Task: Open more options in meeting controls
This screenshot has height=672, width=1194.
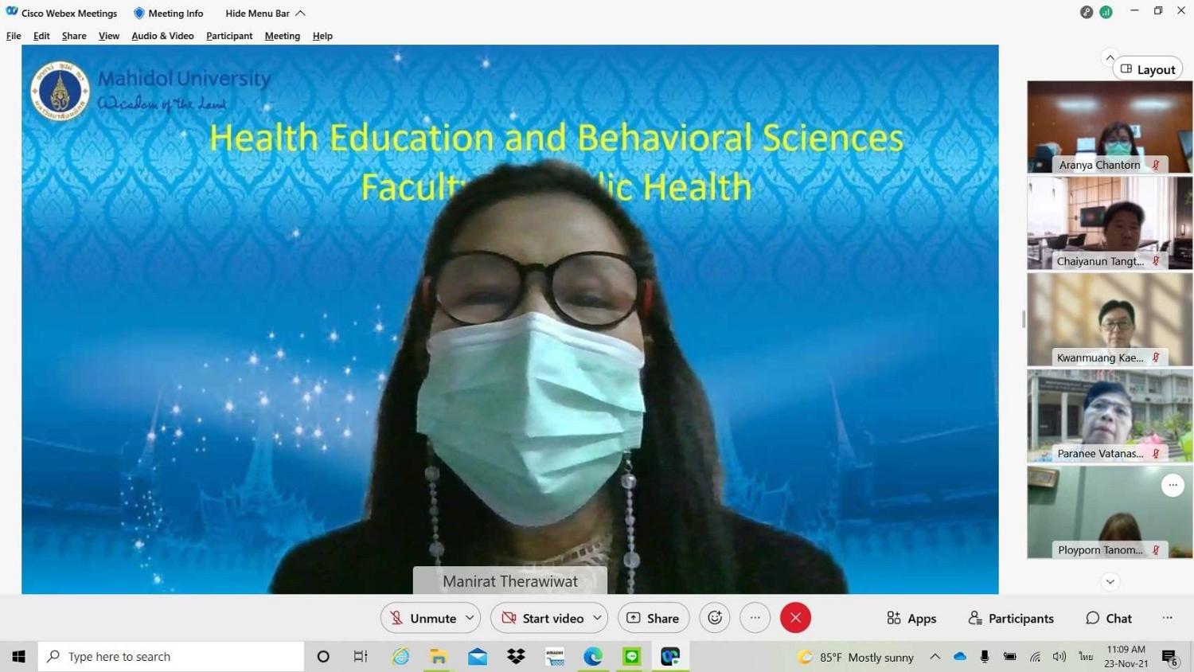Action: click(x=755, y=618)
